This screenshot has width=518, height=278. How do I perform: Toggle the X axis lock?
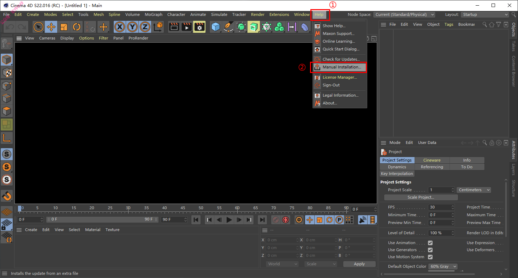point(120,27)
